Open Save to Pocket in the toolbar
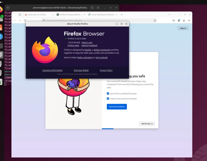This screenshot has width=207, height=161. (174, 21)
